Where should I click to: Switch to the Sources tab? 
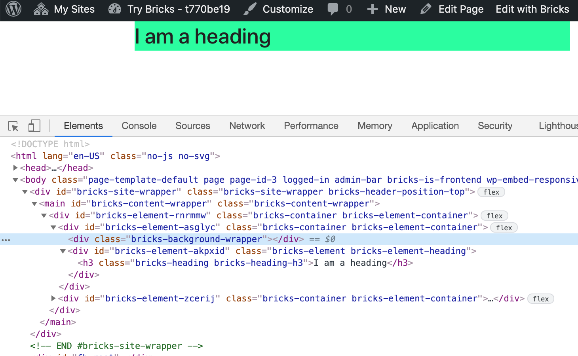pyautogui.click(x=193, y=126)
